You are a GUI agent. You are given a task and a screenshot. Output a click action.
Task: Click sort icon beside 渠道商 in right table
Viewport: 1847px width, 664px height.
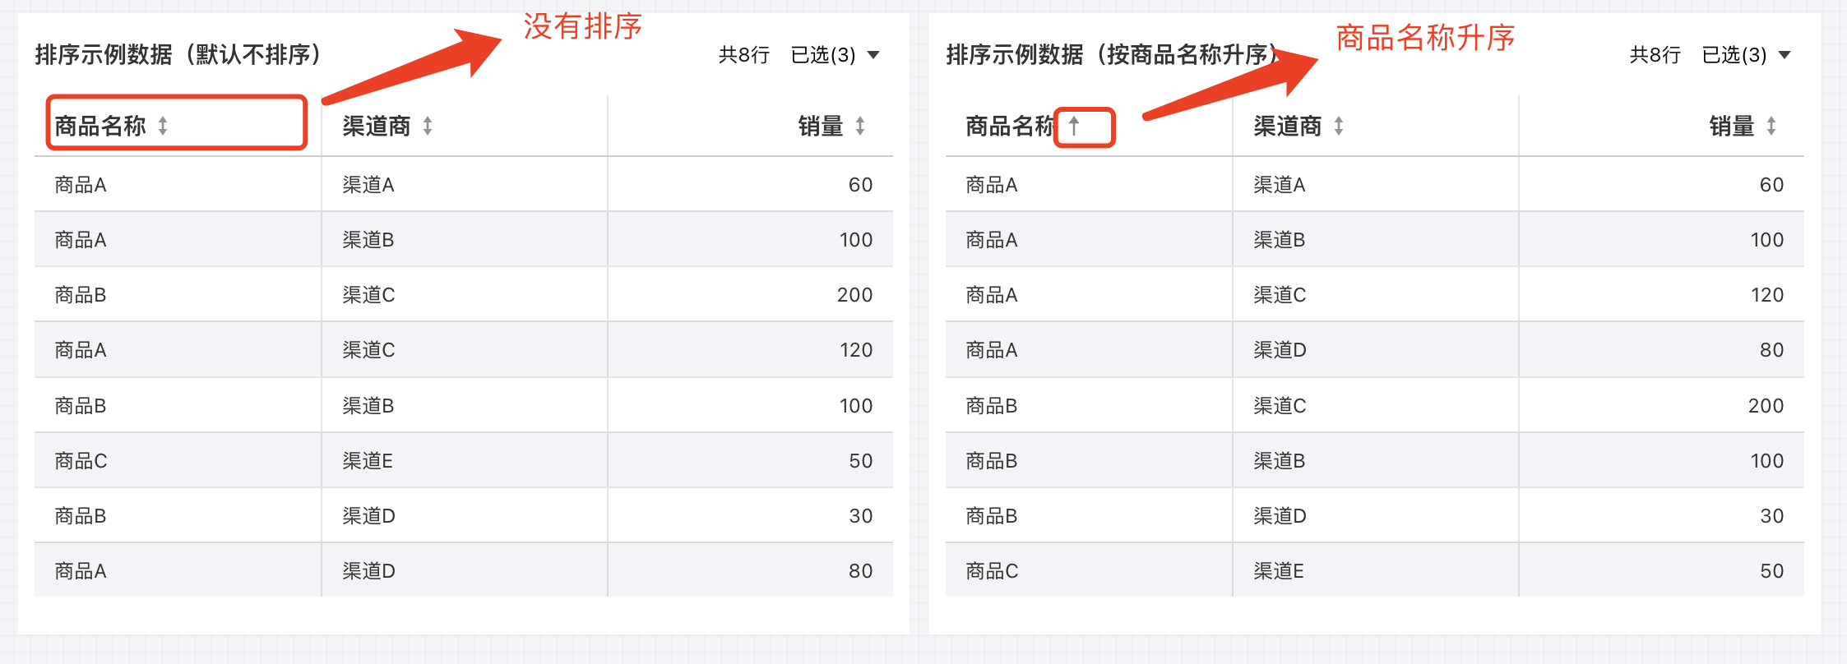[x=1339, y=126]
